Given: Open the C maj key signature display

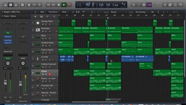Looking at the screenshot, I should [x=115, y=5].
